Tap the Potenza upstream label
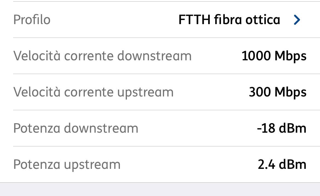This screenshot has width=320, height=196. [x=67, y=165]
